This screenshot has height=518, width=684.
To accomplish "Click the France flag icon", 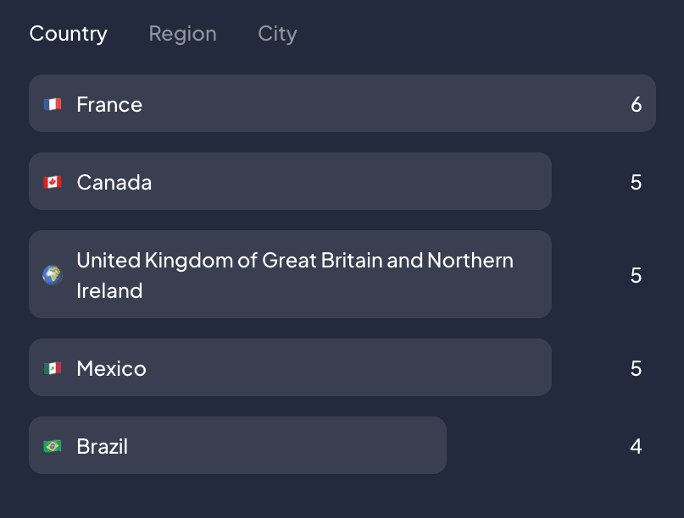I will click(x=53, y=104).
